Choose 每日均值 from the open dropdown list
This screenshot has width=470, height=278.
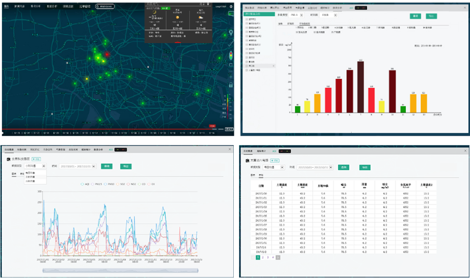(30, 173)
